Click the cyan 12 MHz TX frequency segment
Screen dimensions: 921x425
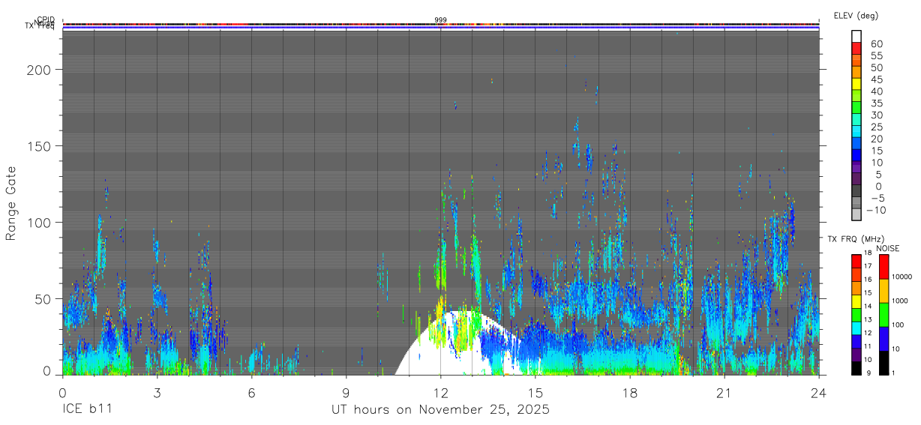pos(856,328)
